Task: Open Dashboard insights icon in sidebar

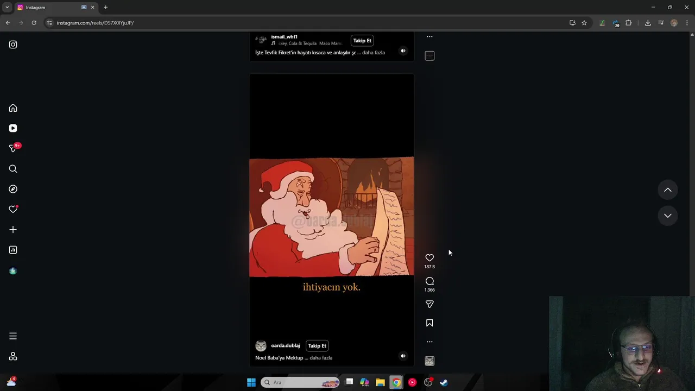Action: pyautogui.click(x=13, y=250)
